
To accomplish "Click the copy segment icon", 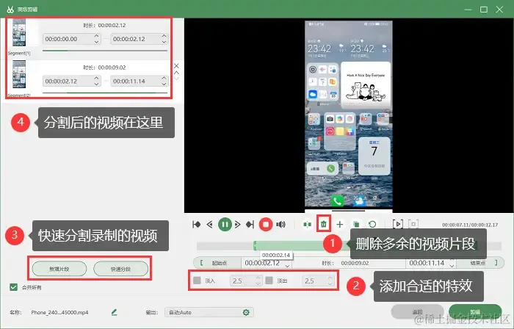I will [x=356, y=225].
